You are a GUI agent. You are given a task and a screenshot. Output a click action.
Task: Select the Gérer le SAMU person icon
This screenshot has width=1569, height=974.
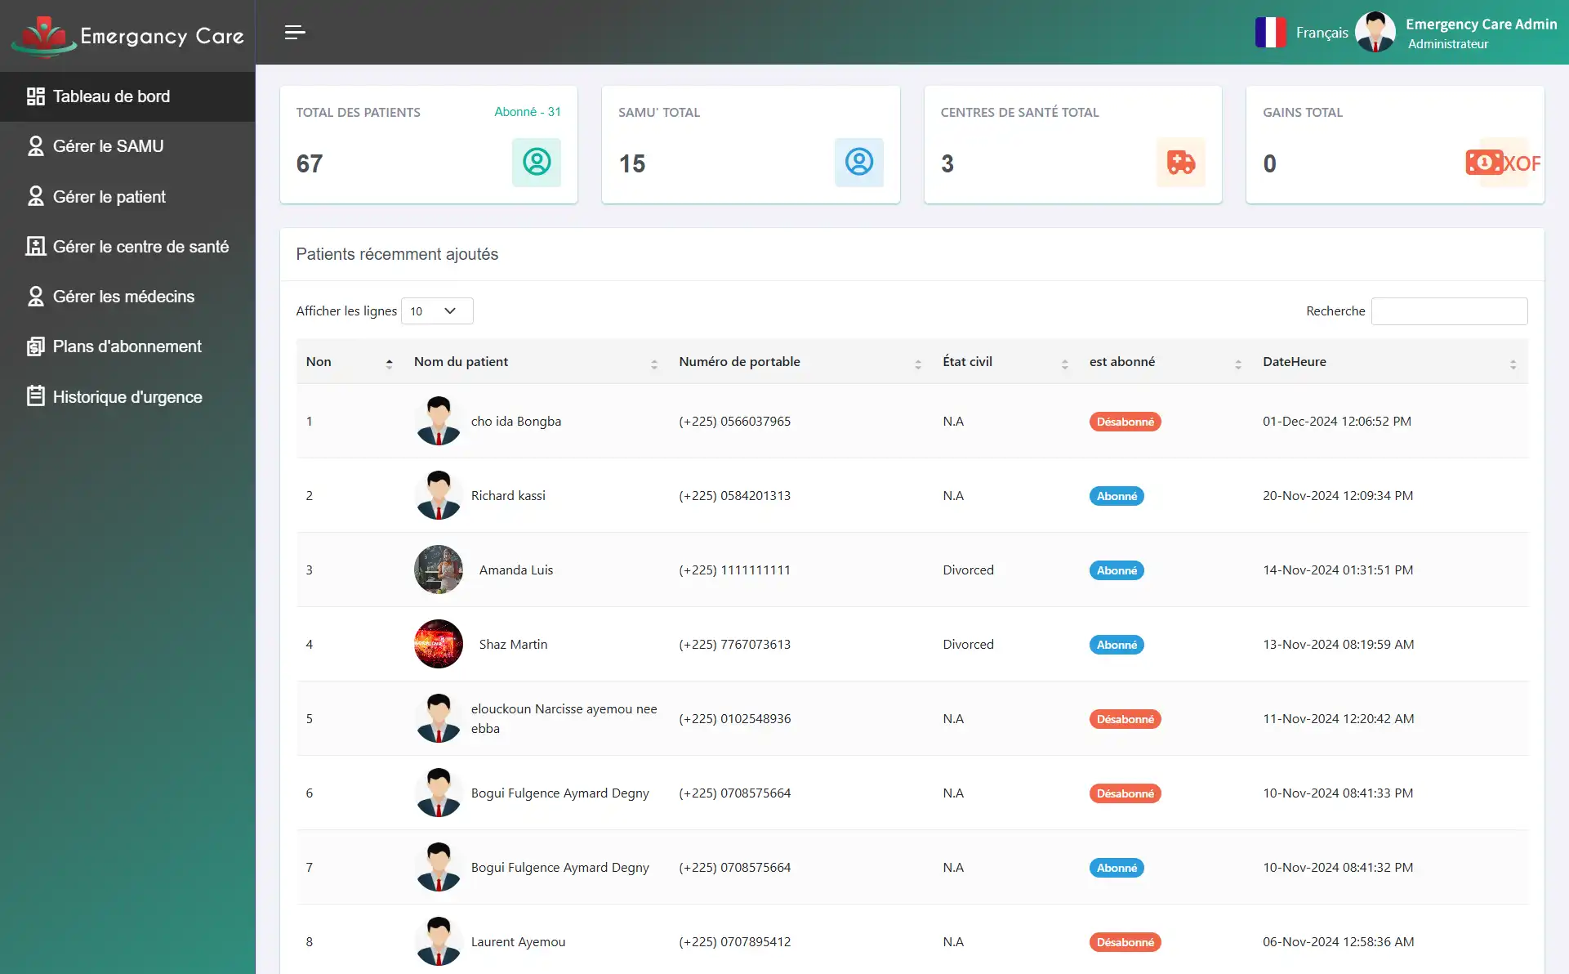pyautogui.click(x=35, y=145)
